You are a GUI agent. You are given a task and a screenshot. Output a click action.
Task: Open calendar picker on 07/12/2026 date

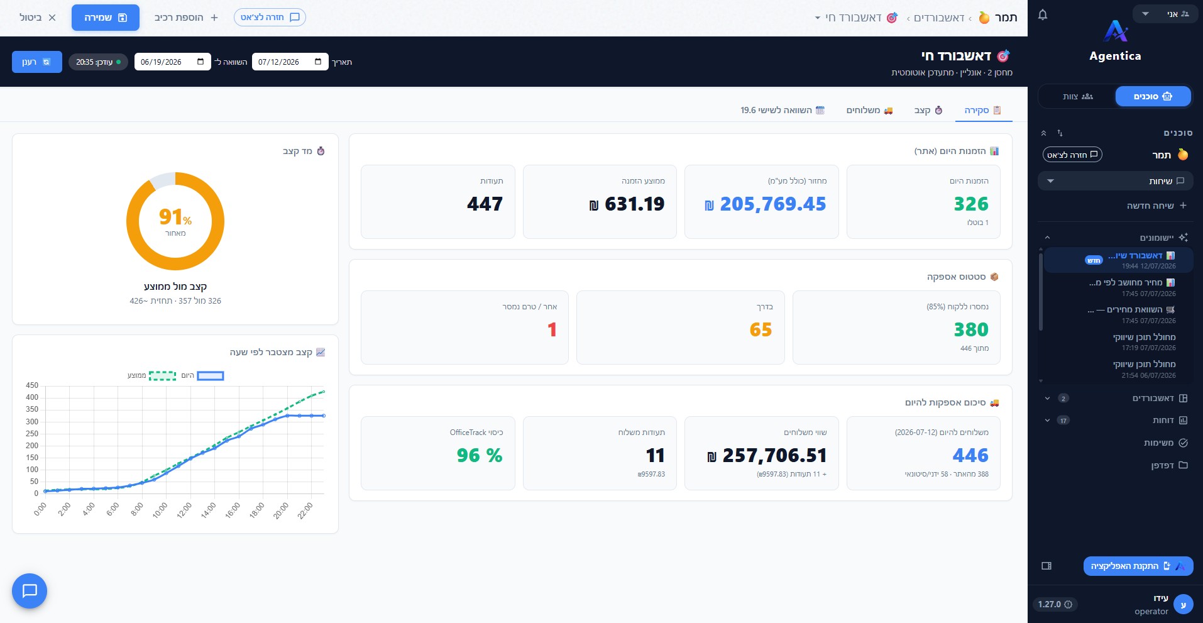(318, 62)
